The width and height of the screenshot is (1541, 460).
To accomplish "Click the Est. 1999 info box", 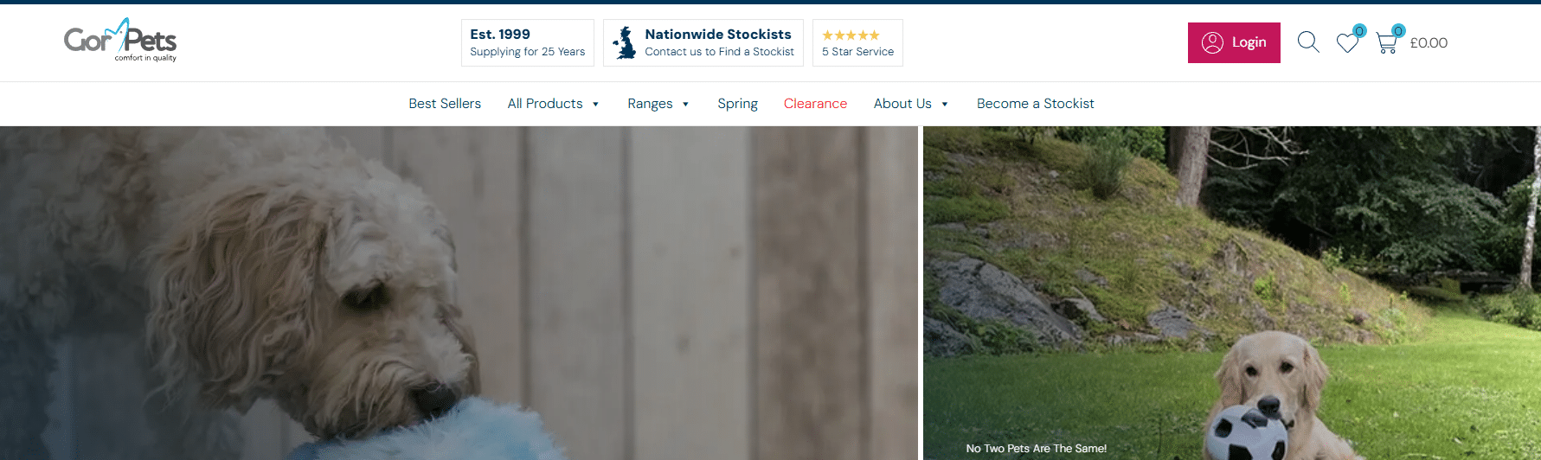I will click(527, 43).
